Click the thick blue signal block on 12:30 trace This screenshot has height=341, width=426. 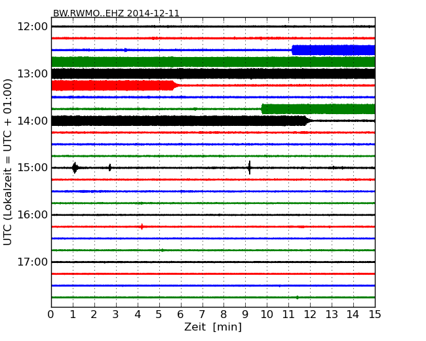pyautogui.click(x=334, y=50)
